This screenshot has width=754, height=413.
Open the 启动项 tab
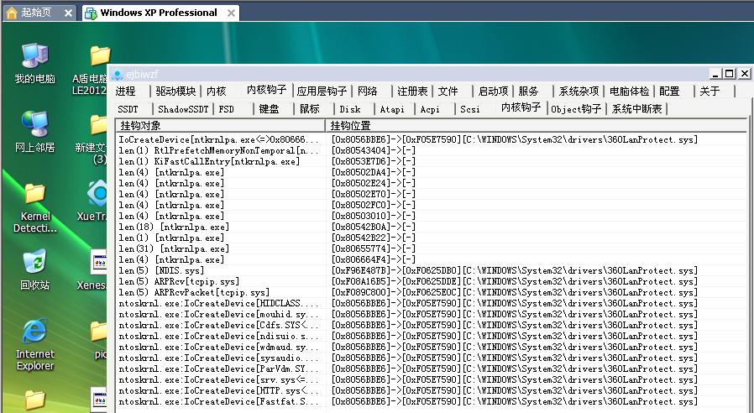[x=493, y=91]
